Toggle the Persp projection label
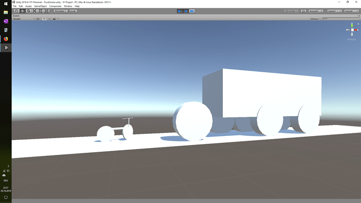 tap(352, 40)
